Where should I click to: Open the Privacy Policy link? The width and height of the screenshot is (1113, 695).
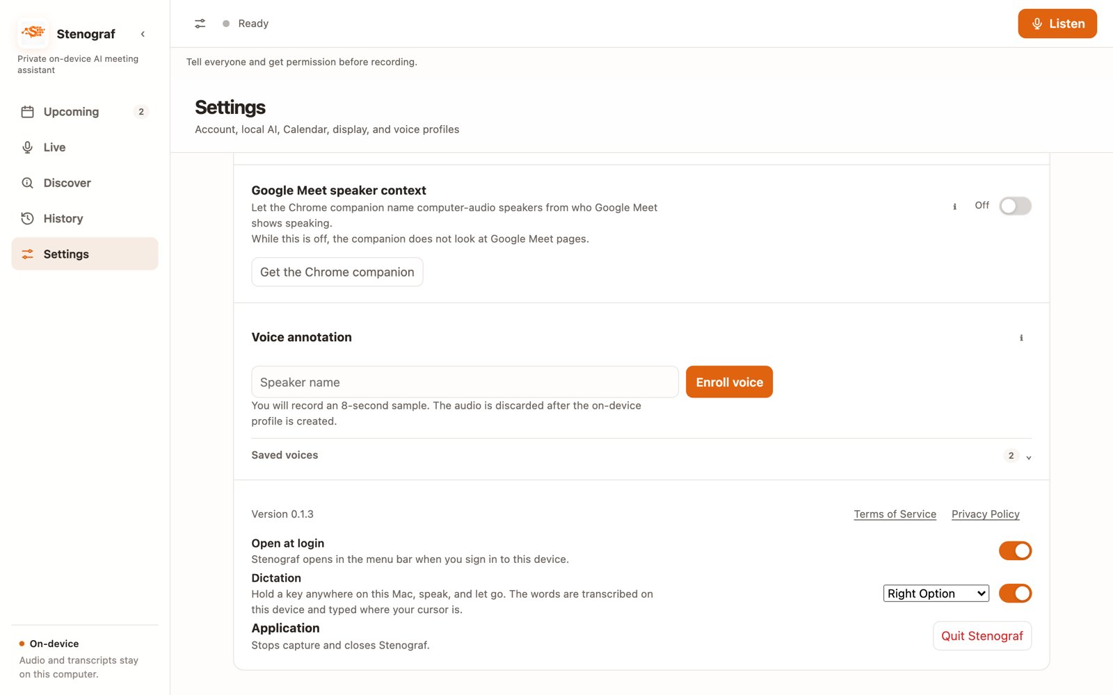tap(985, 514)
